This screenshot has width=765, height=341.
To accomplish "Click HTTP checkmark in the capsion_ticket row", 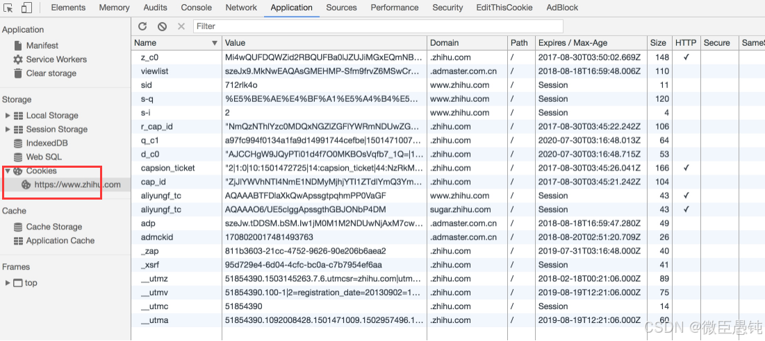I will pos(686,168).
